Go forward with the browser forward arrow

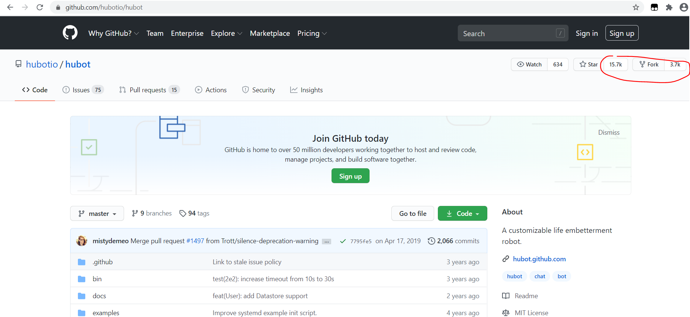(25, 7)
